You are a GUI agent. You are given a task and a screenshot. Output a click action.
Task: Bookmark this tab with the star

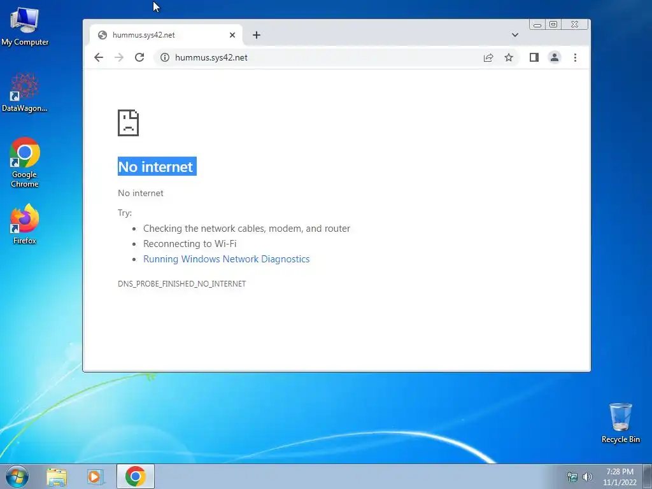click(x=509, y=57)
